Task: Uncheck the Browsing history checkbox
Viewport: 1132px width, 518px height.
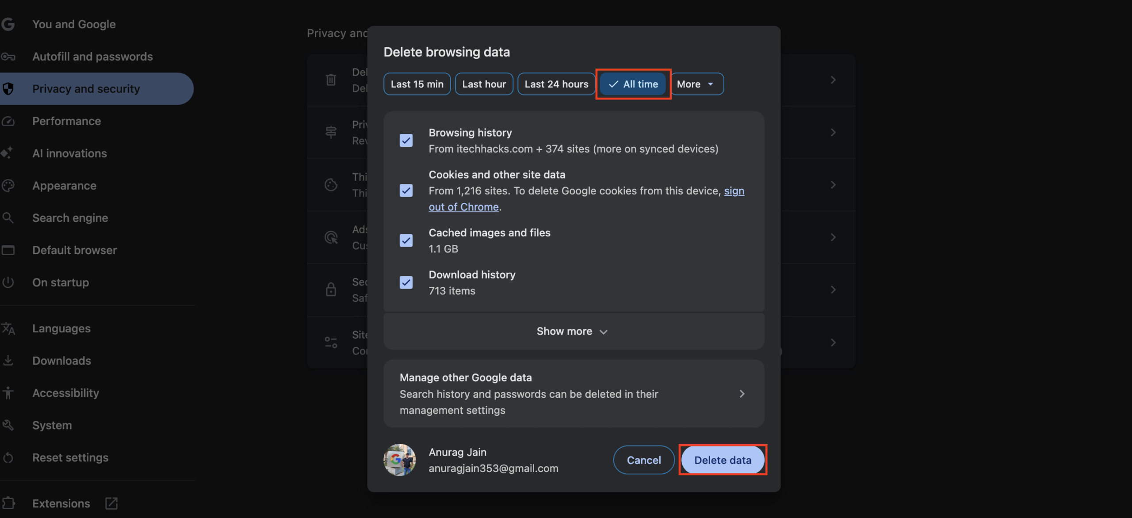Action: (x=406, y=141)
